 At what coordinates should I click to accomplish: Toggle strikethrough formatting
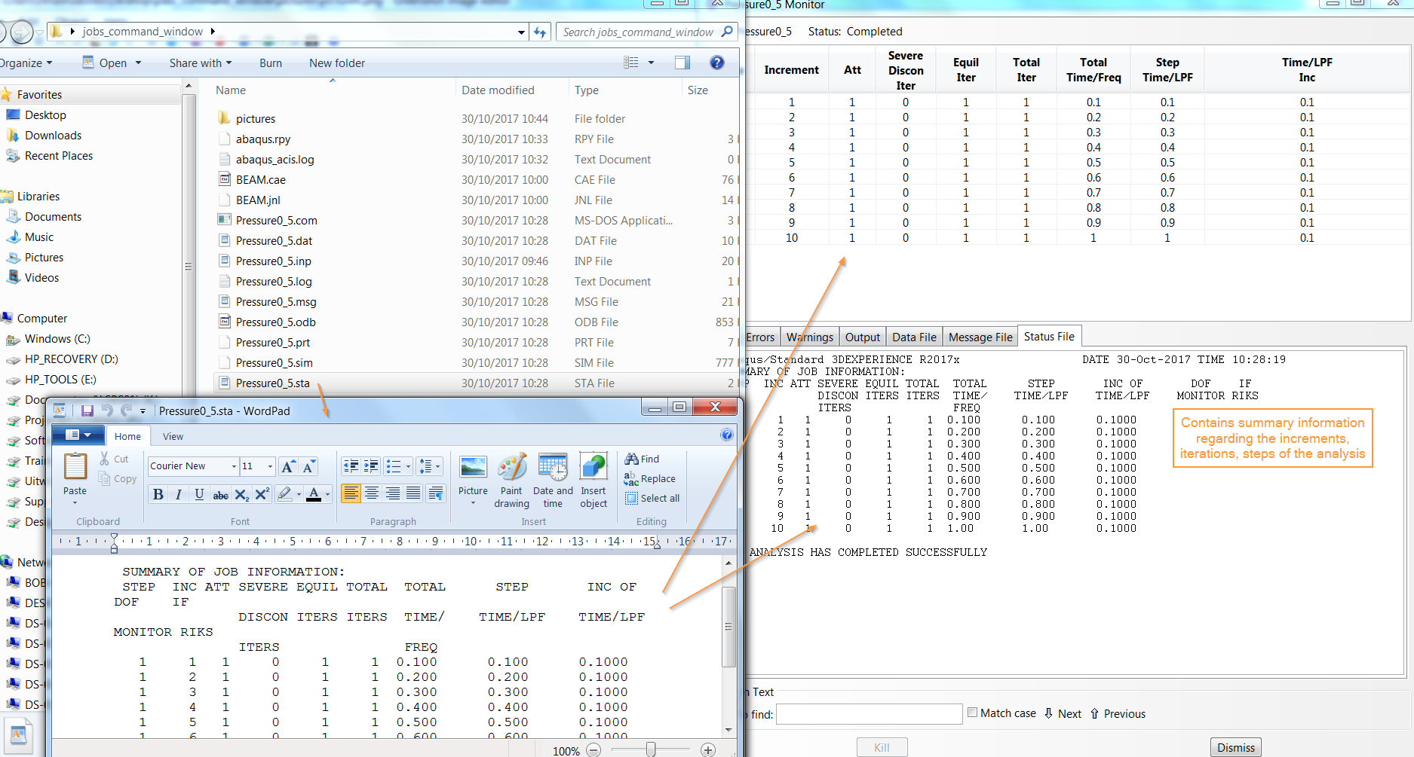pos(220,494)
